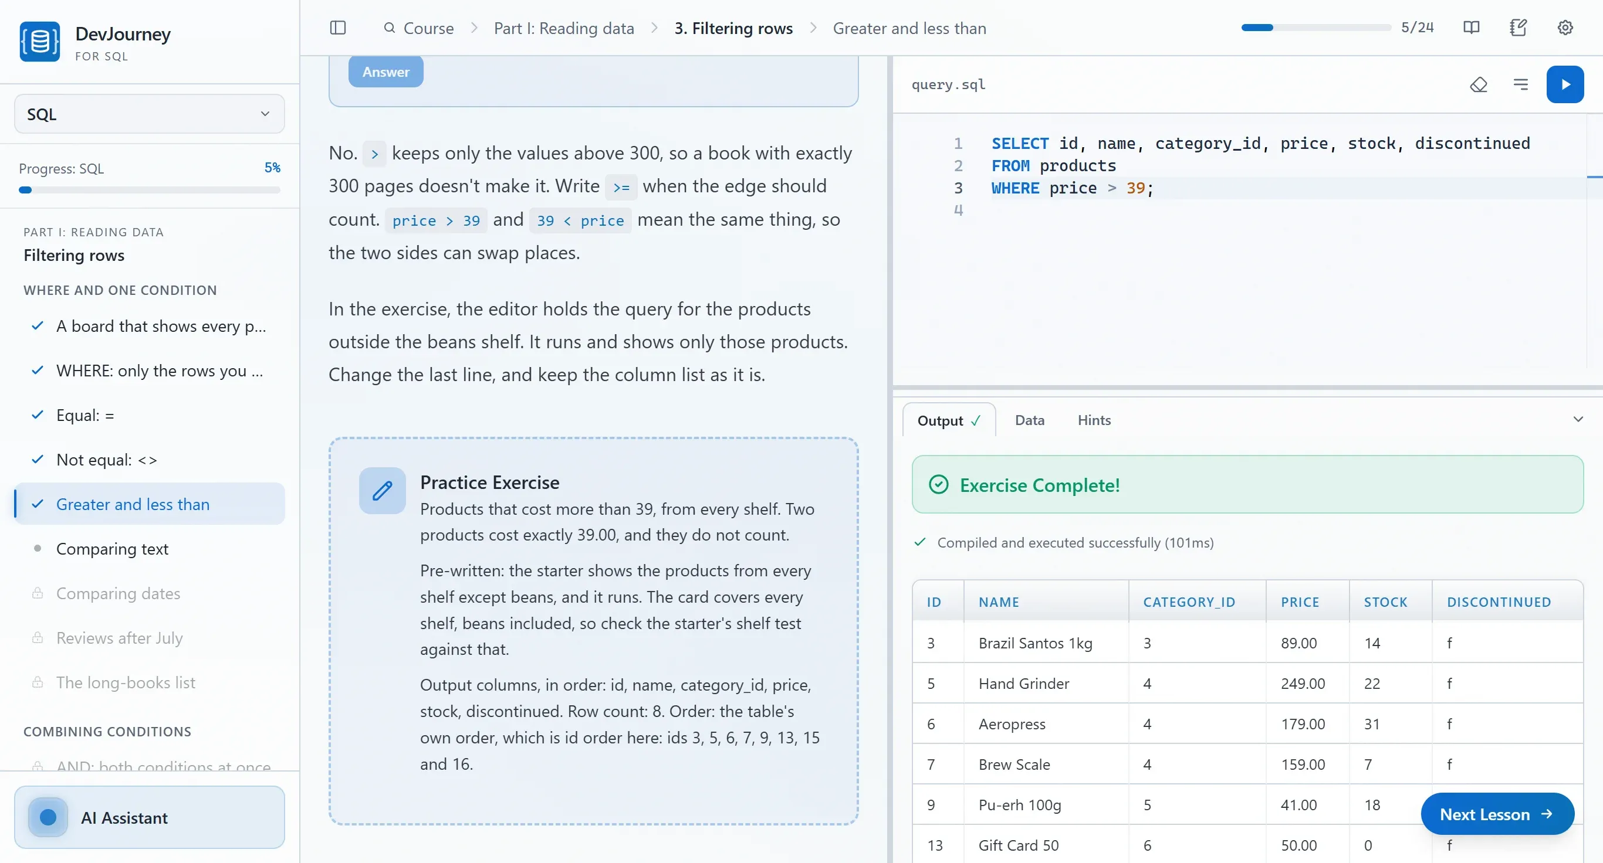Click the pencil icon in Practice Exercise

tap(382, 491)
